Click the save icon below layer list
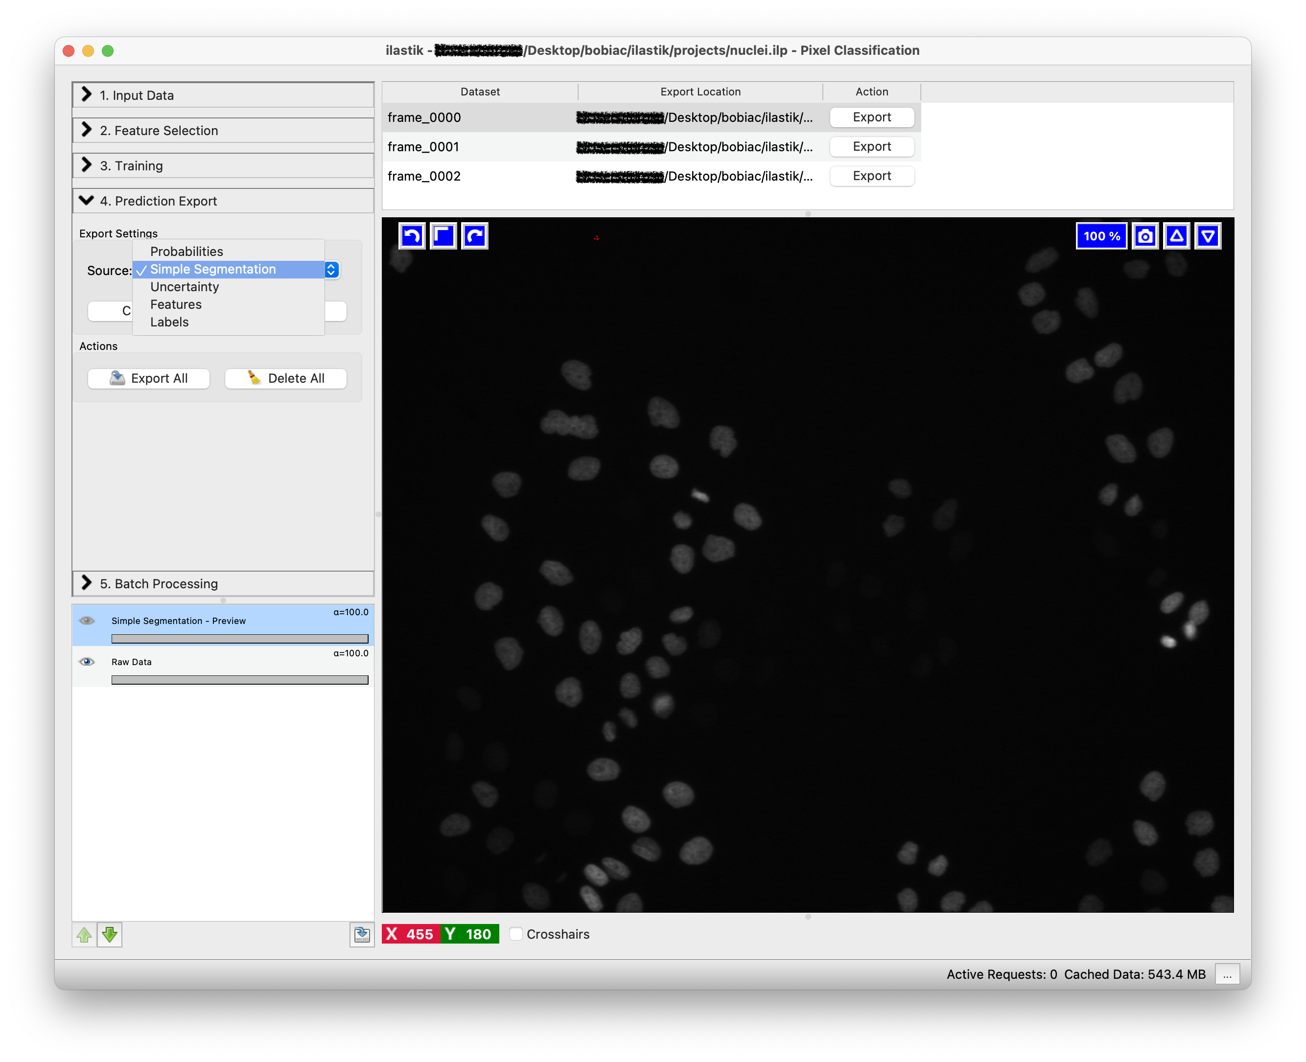1306x1062 pixels. click(362, 934)
